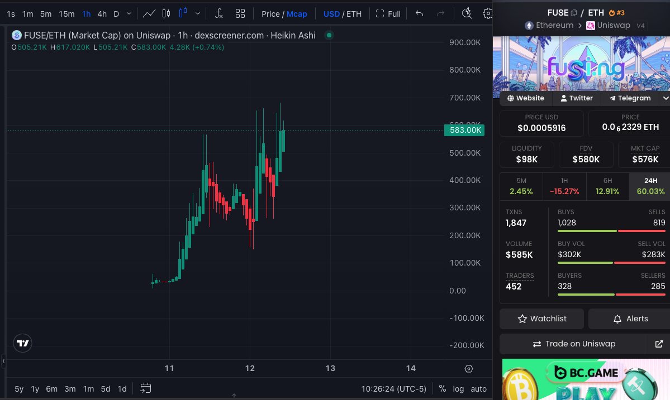
Task: Open the token Website link
Action: (526, 98)
